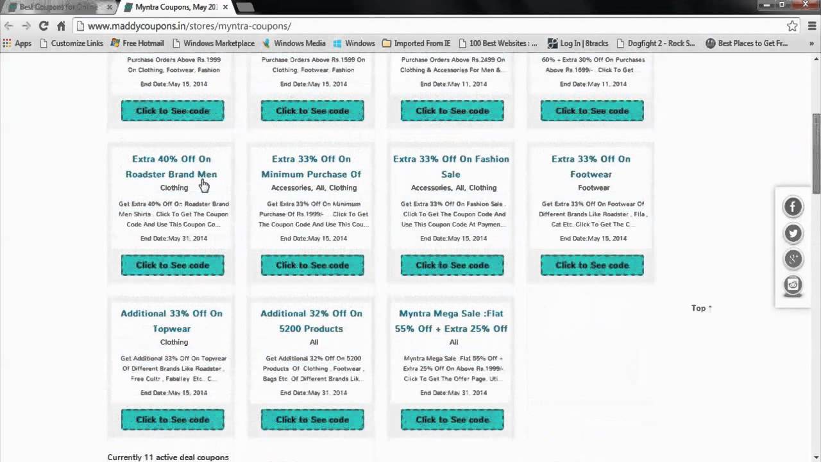The width and height of the screenshot is (821, 462).
Task: See the code for Purchases Above Rs.1699 offer
Action: pos(592,110)
